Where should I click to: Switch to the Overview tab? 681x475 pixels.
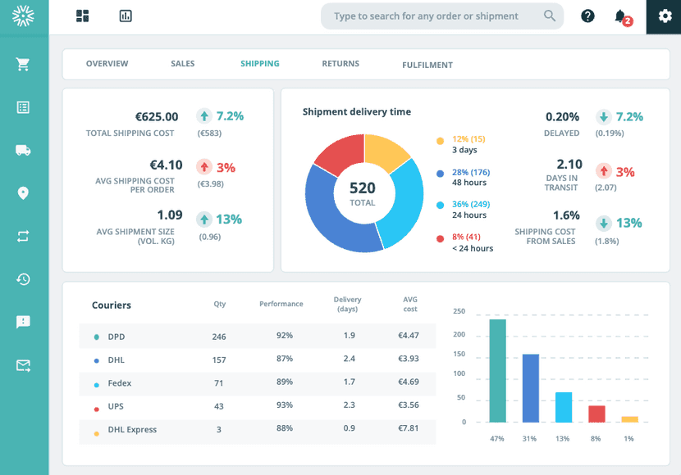107,64
